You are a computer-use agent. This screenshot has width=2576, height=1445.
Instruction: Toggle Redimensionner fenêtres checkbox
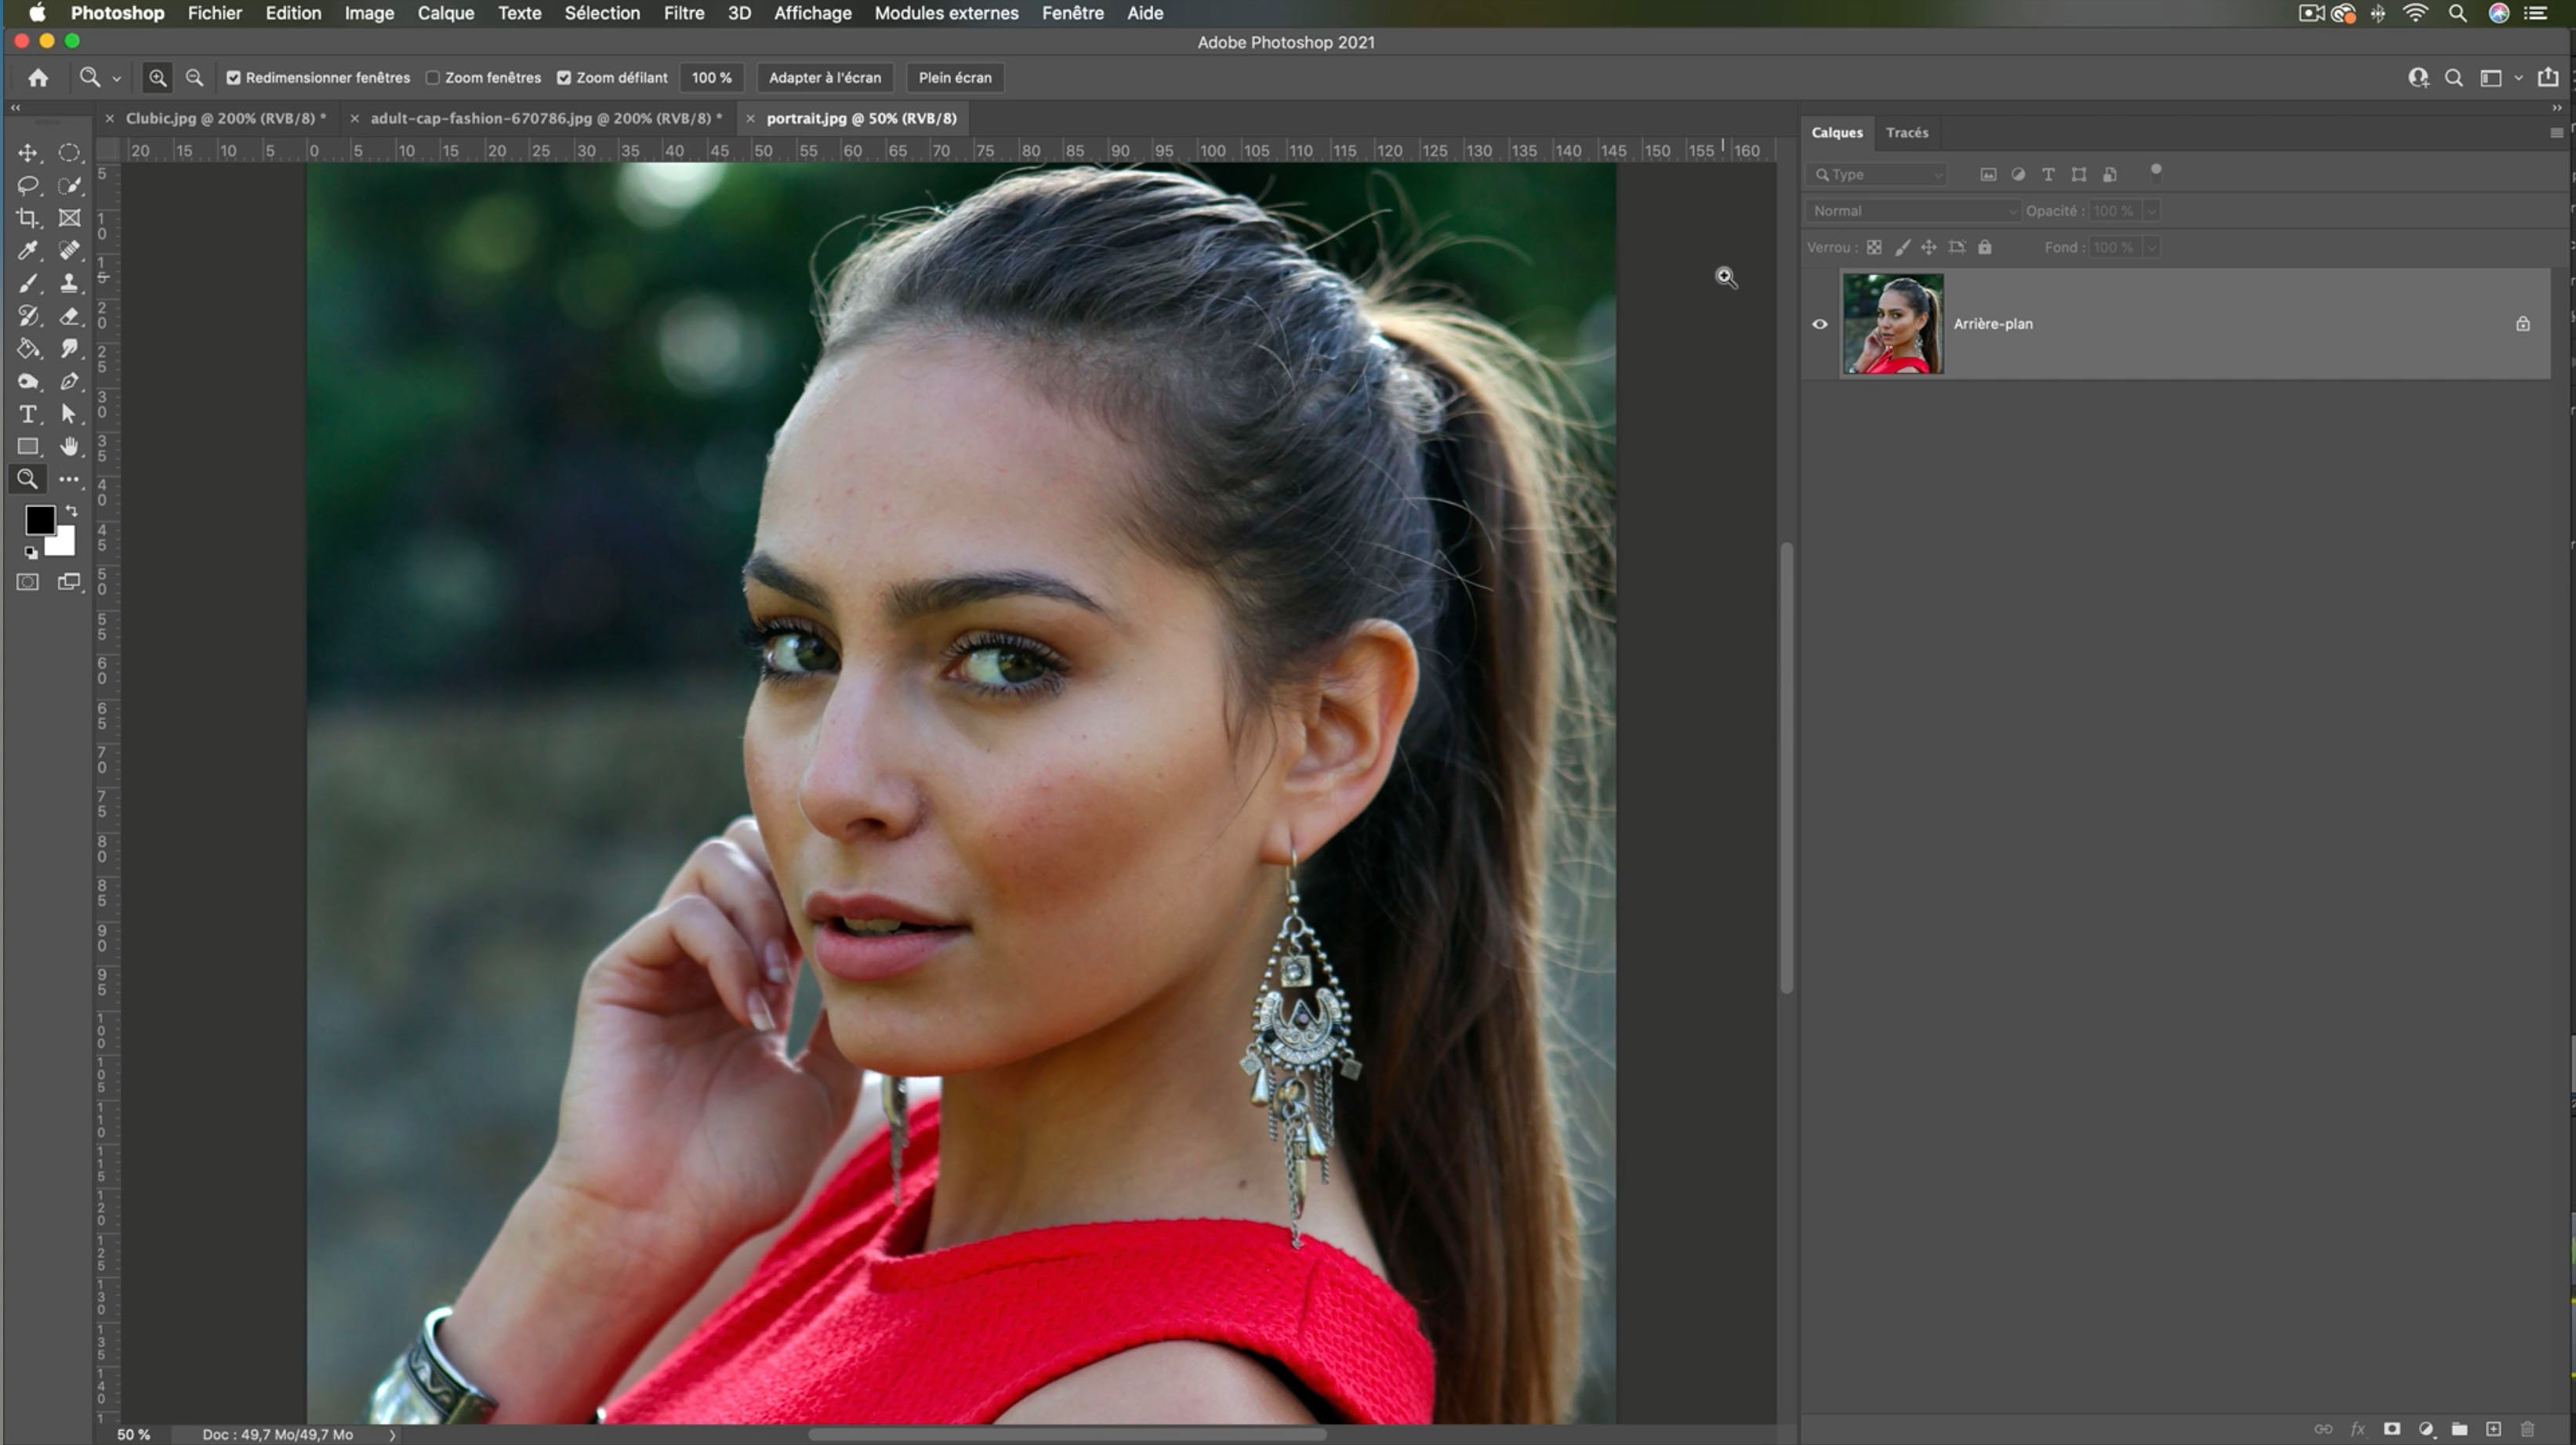coord(233,78)
